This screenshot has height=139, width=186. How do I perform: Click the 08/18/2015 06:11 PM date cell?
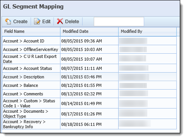(x=81, y=124)
